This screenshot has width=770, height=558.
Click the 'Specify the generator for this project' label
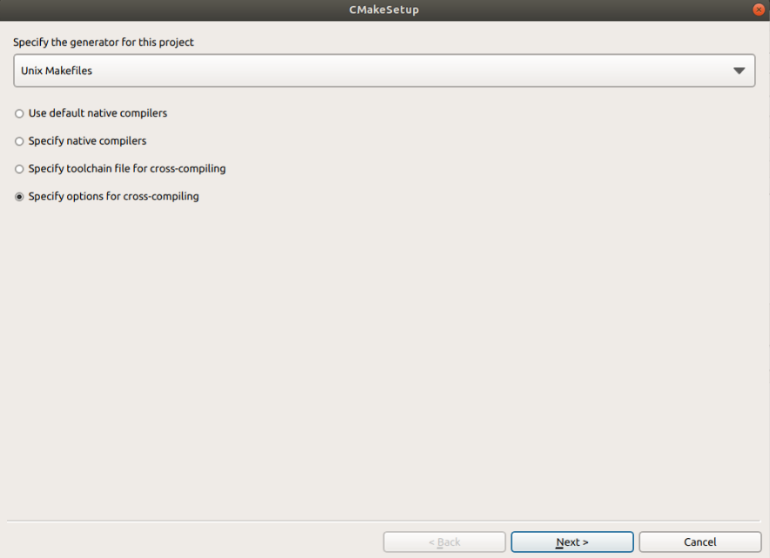tap(104, 42)
